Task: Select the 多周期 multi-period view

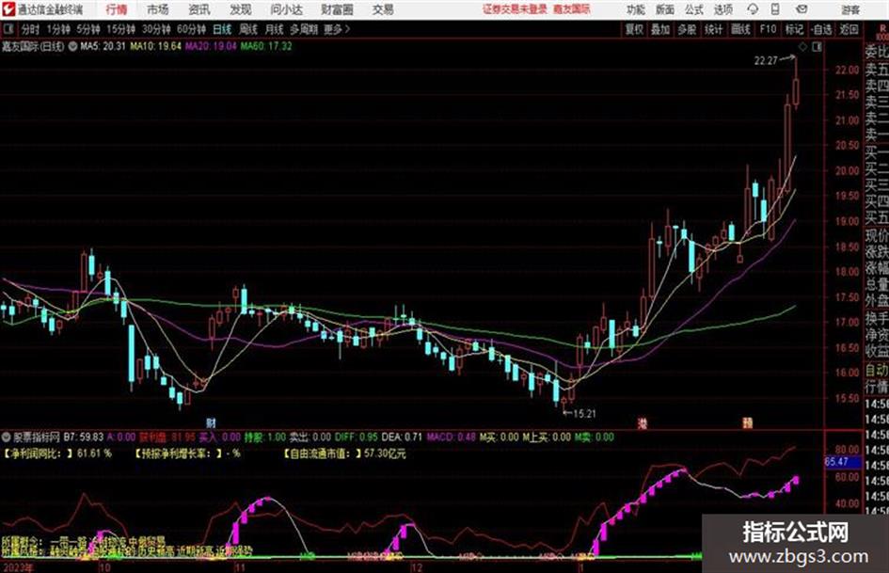Action: [x=304, y=29]
